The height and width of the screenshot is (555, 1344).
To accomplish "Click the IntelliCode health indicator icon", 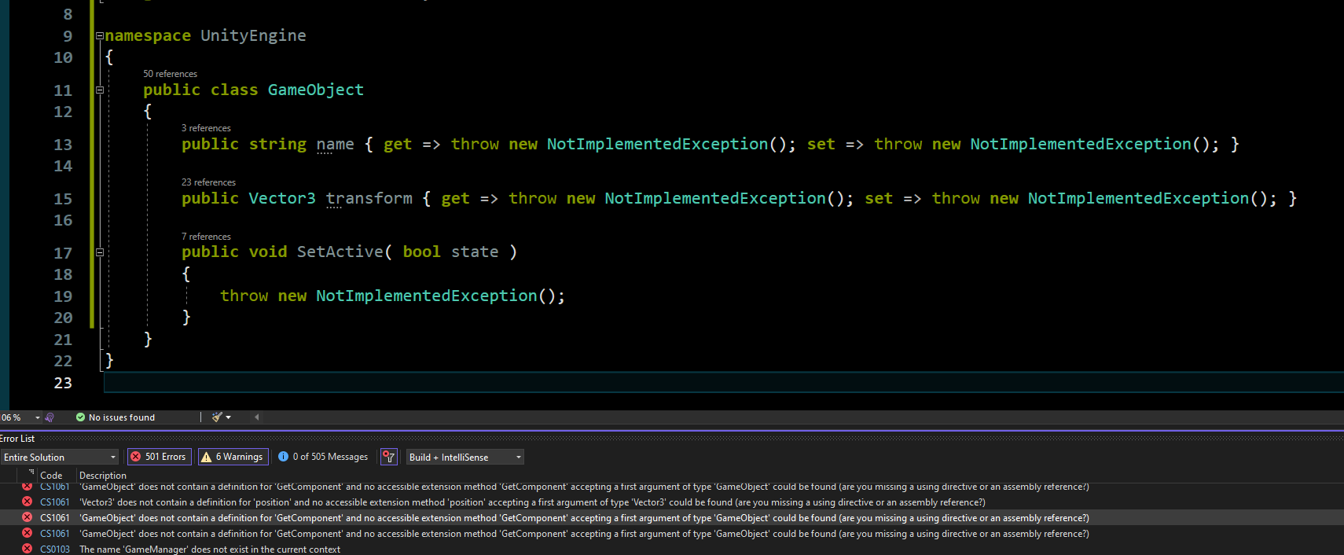I will pyautogui.click(x=50, y=417).
